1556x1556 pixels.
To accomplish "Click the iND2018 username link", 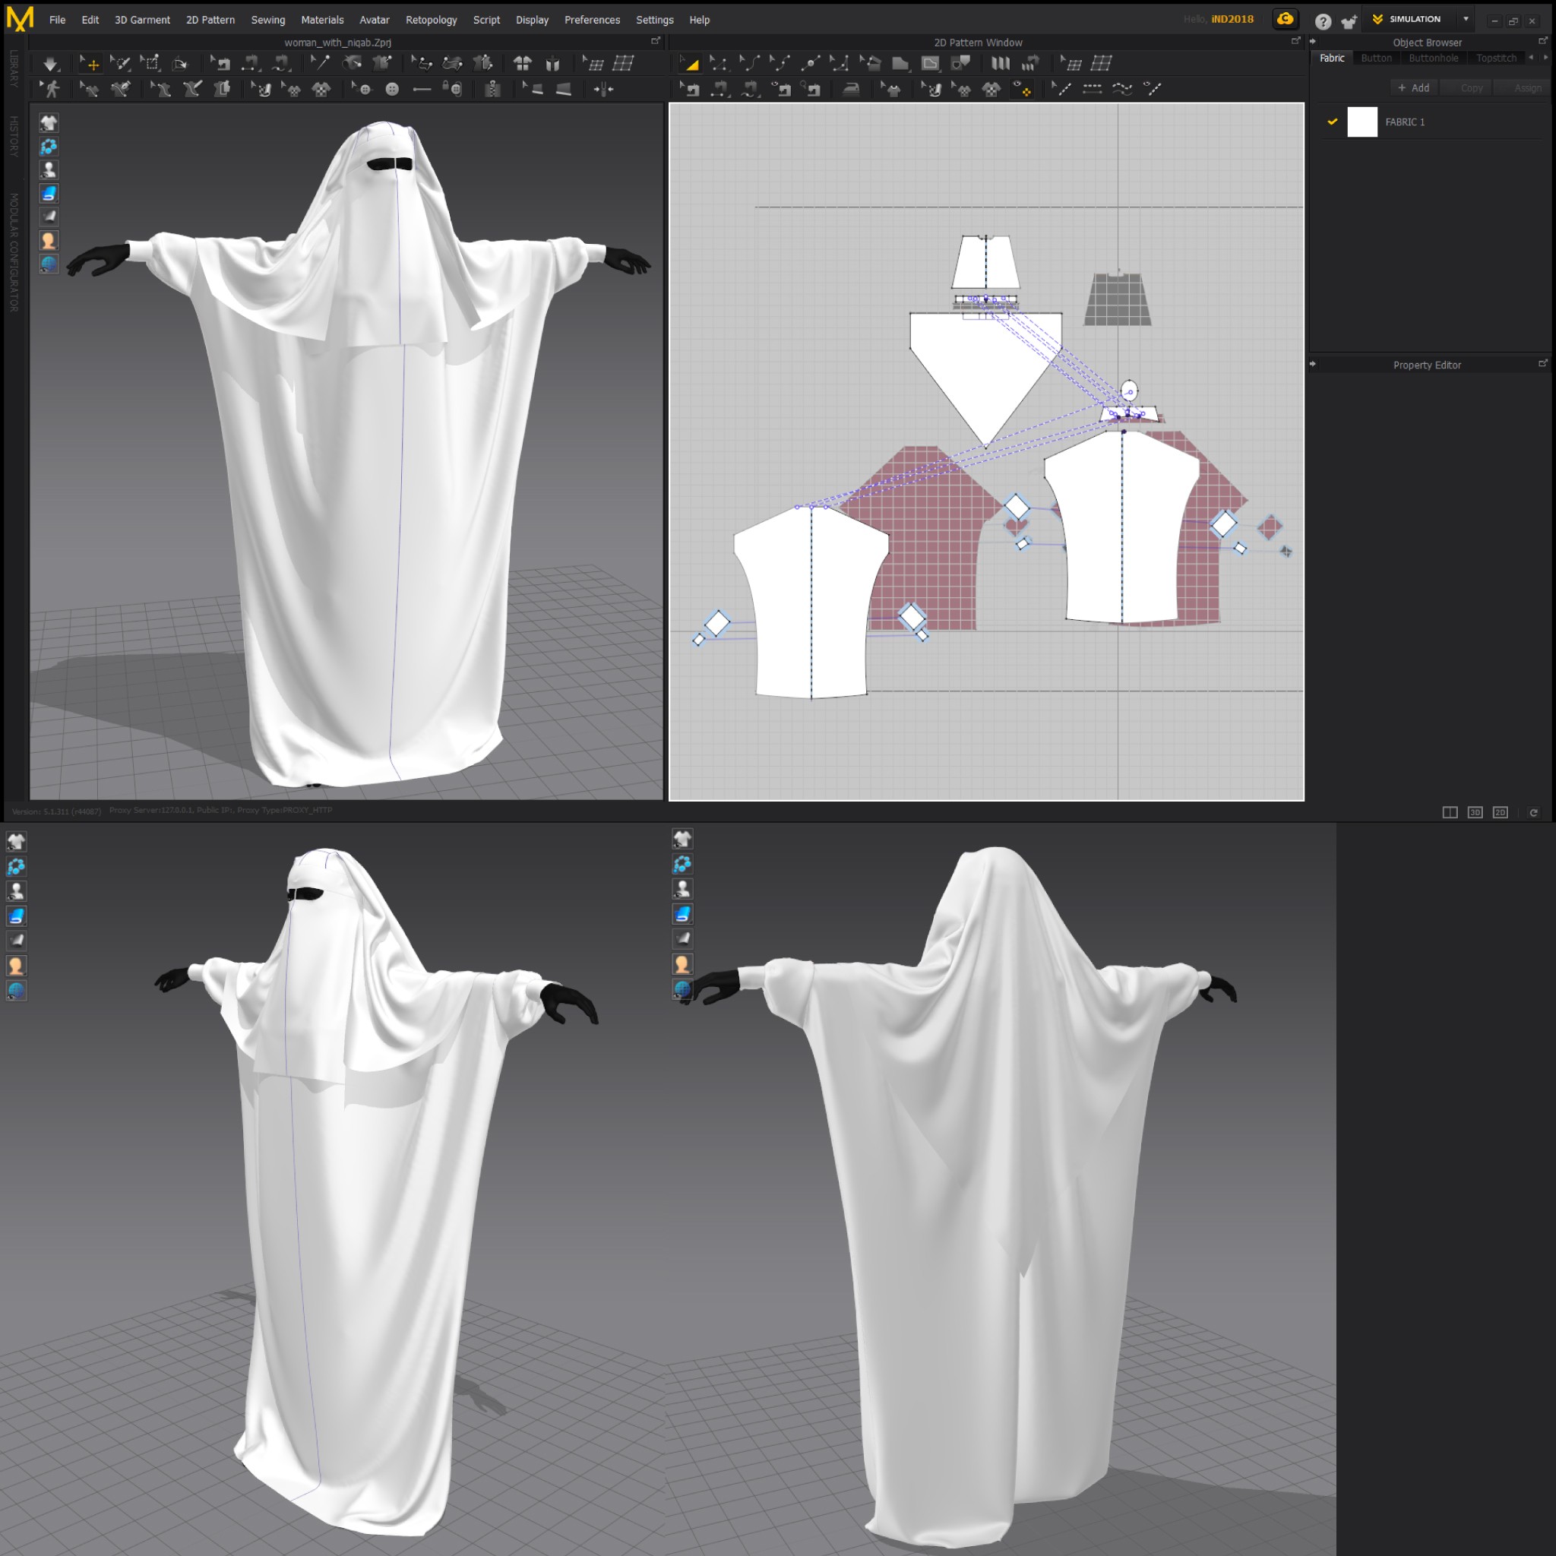I will [1232, 19].
